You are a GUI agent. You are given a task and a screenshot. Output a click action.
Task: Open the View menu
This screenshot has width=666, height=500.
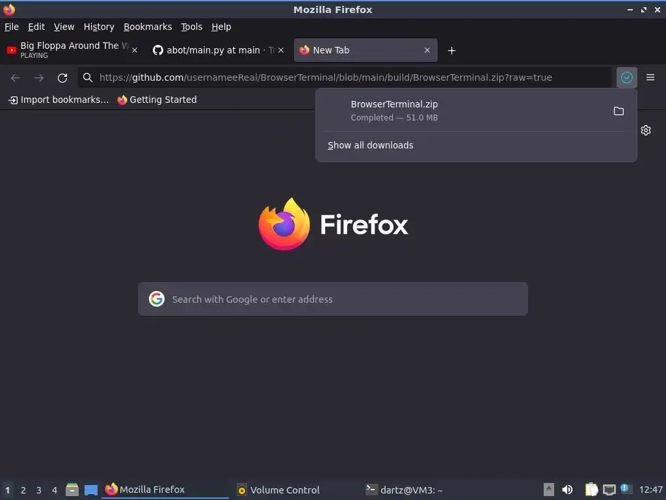[x=64, y=27]
